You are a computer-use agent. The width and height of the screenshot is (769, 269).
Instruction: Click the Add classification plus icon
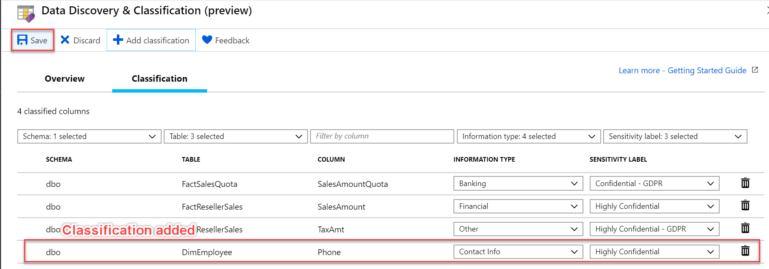(x=118, y=40)
